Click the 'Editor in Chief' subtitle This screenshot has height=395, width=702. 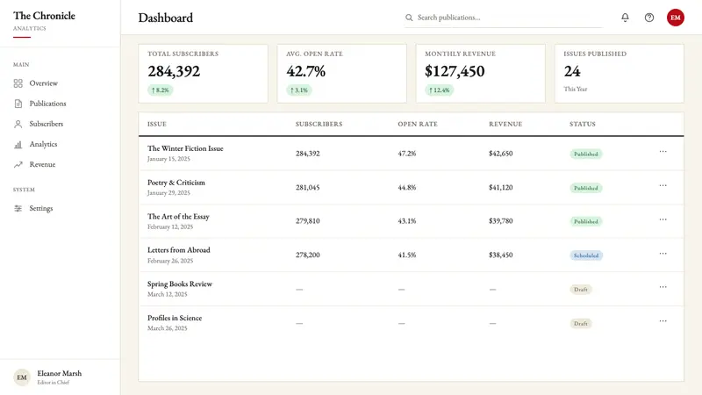(54, 383)
